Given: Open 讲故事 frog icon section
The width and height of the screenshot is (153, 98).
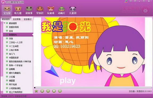Looking at the screenshot, I should point(29,10).
